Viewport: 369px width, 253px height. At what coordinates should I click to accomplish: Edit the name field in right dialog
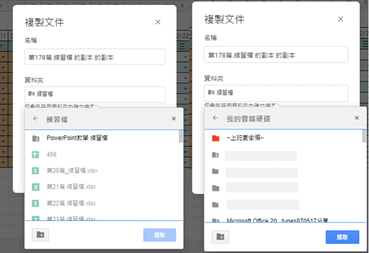[276, 55]
